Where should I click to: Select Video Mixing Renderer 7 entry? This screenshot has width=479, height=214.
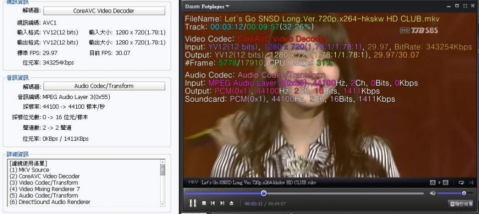tap(44, 189)
